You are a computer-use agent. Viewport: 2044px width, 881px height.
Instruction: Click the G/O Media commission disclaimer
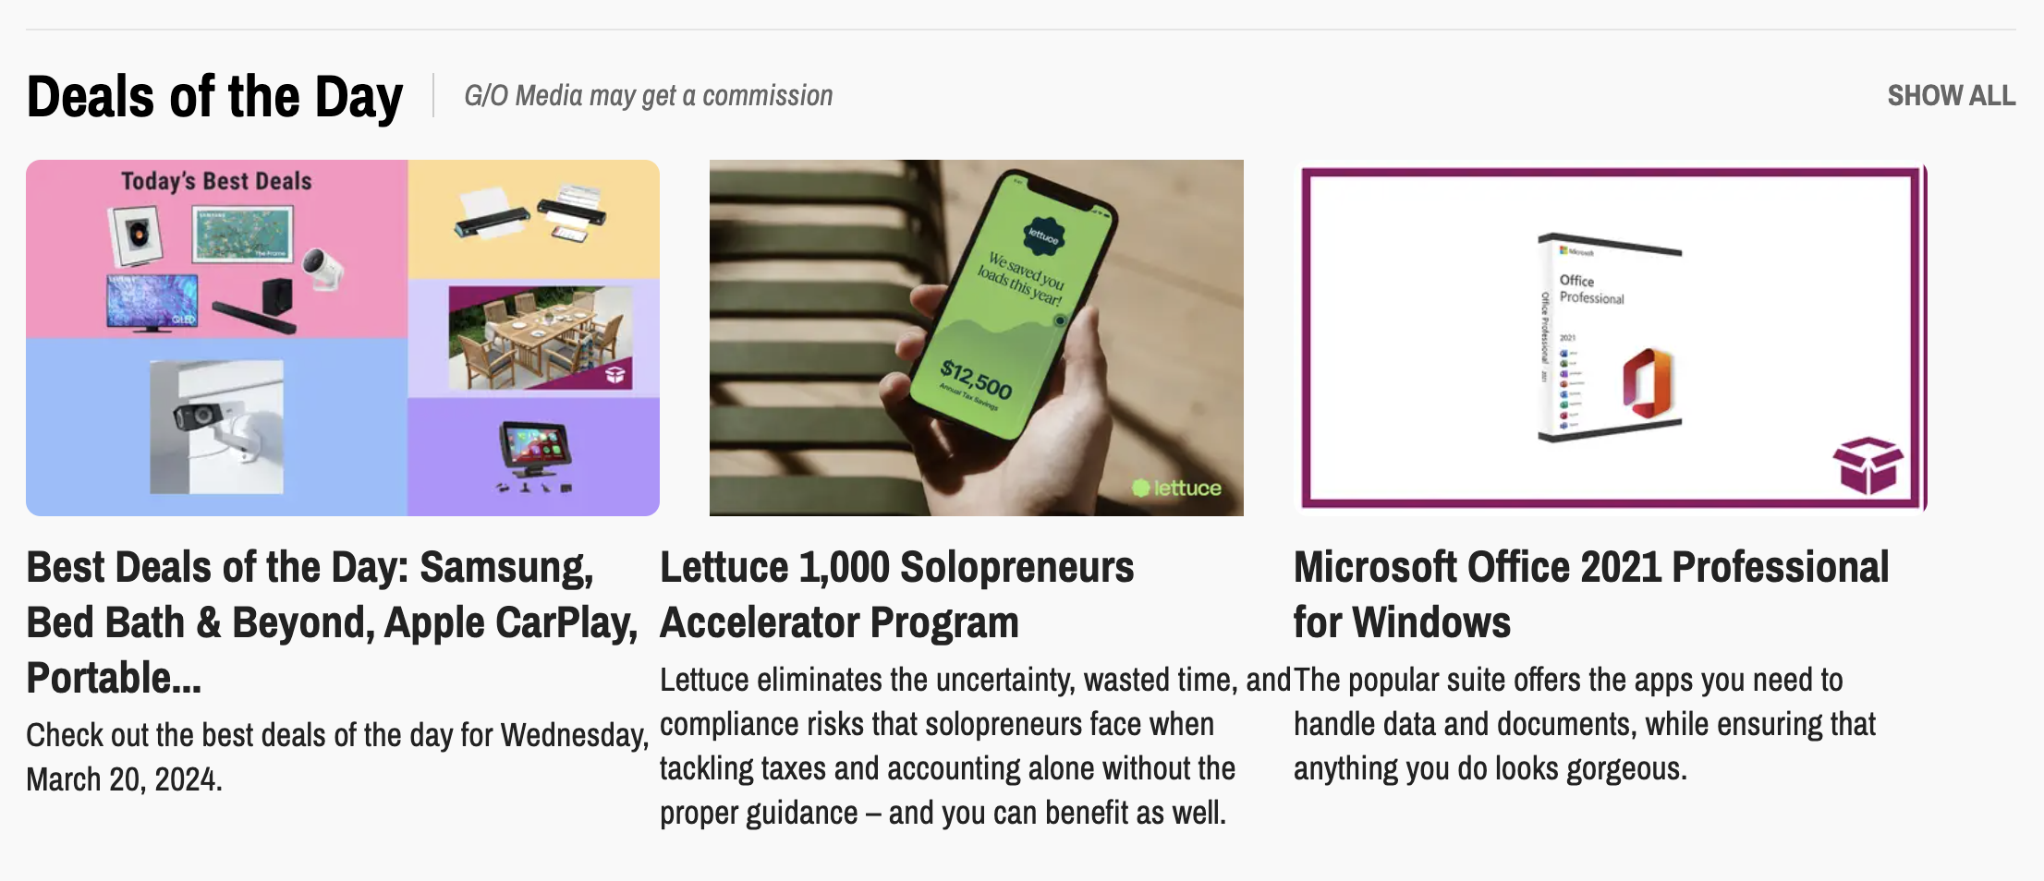(648, 96)
